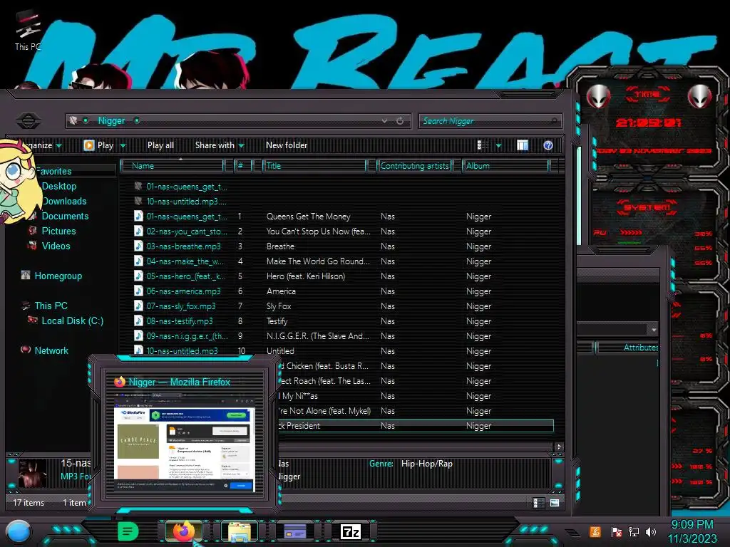The image size is (730, 547).
Task: Click the Play toolbar button
Action: tap(98, 145)
